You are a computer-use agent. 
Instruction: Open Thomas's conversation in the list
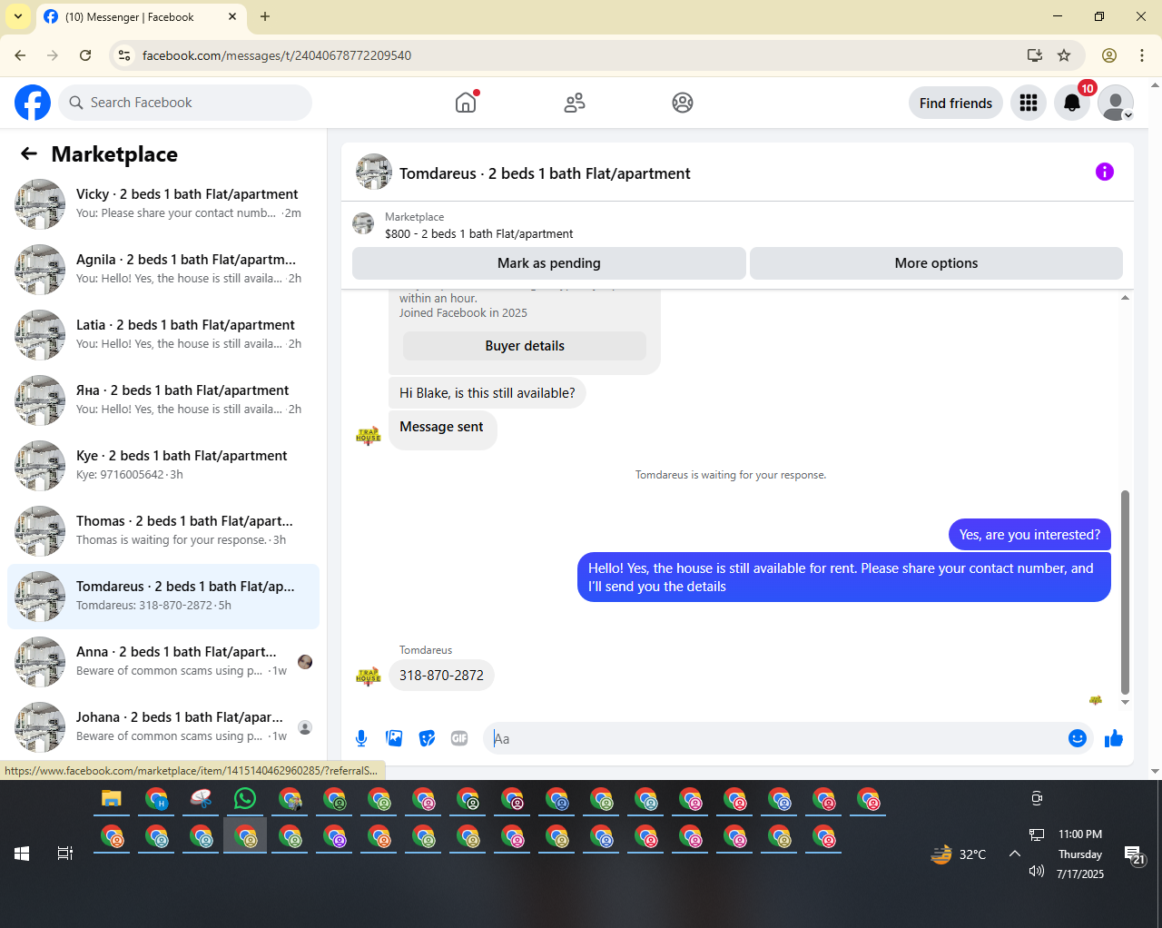(x=163, y=531)
